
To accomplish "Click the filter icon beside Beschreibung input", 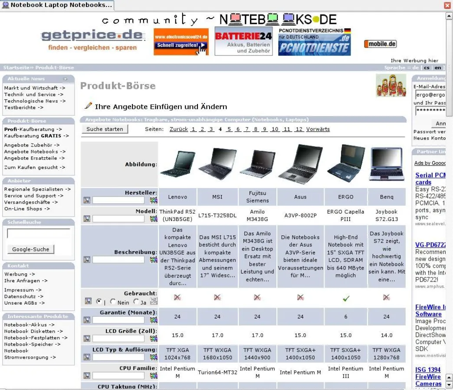I will [x=87, y=259].
